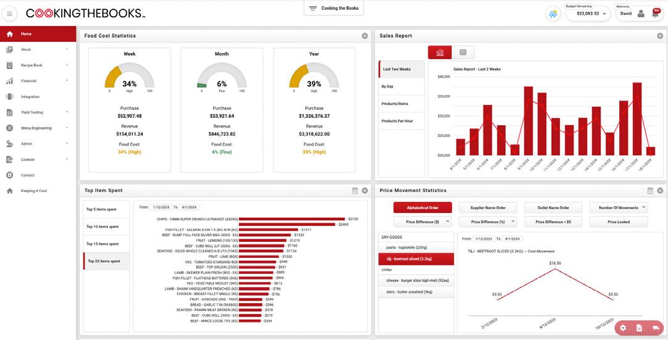Click the Price Locked button

619,222
